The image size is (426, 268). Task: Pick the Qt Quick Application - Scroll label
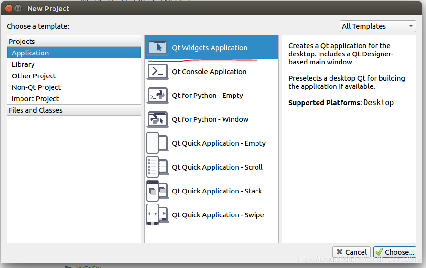tap(217, 167)
